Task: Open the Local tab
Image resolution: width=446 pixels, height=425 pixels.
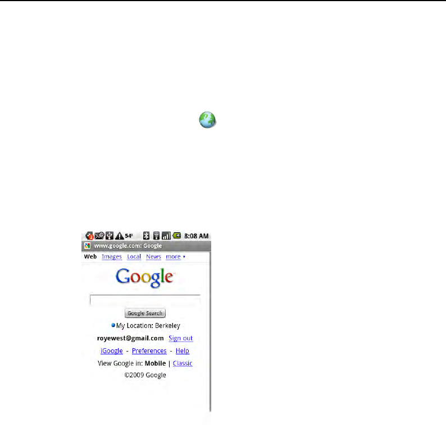Action: (x=134, y=257)
